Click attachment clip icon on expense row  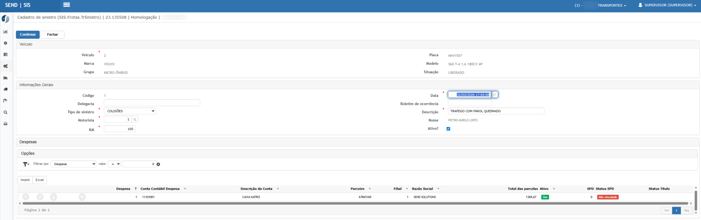pyautogui.click(x=82, y=197)
